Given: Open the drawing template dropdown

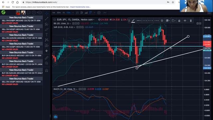Looking at the screenshot, I should [168, 21].
